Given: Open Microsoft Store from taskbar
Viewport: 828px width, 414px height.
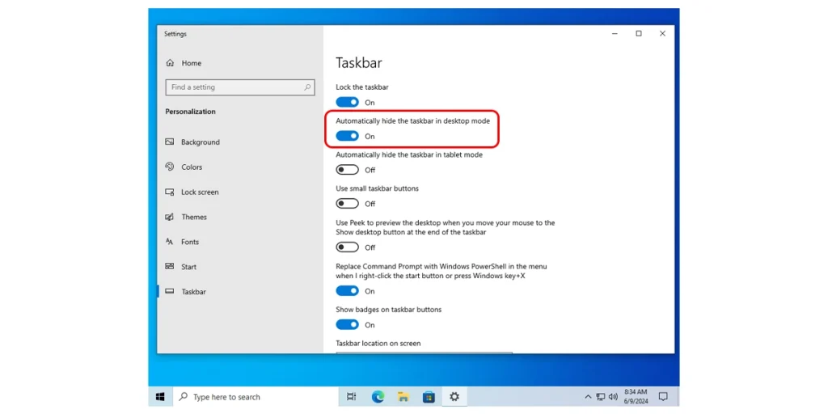Looking at the screenshot, I should 429,396.
